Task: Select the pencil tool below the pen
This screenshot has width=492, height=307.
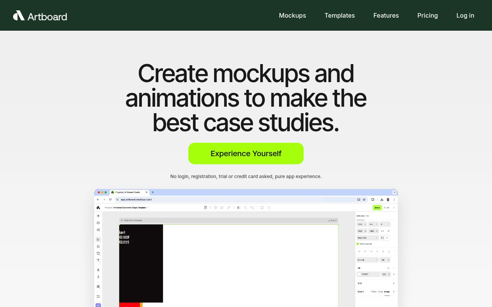Action: (x=98, y=277)
